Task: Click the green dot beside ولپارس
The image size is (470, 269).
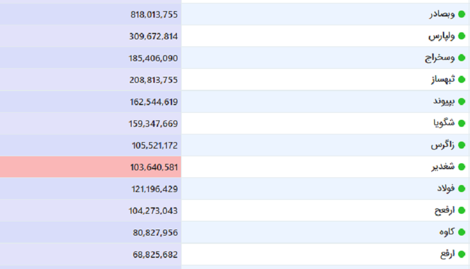Action: point(462,36)
